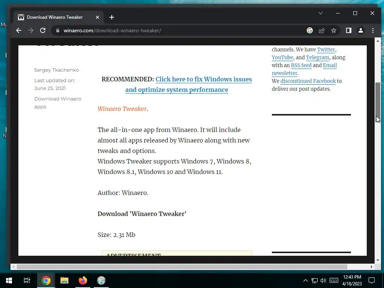Reload the Winaero page
The image size is (384, 288).
(x=43, y=30)
